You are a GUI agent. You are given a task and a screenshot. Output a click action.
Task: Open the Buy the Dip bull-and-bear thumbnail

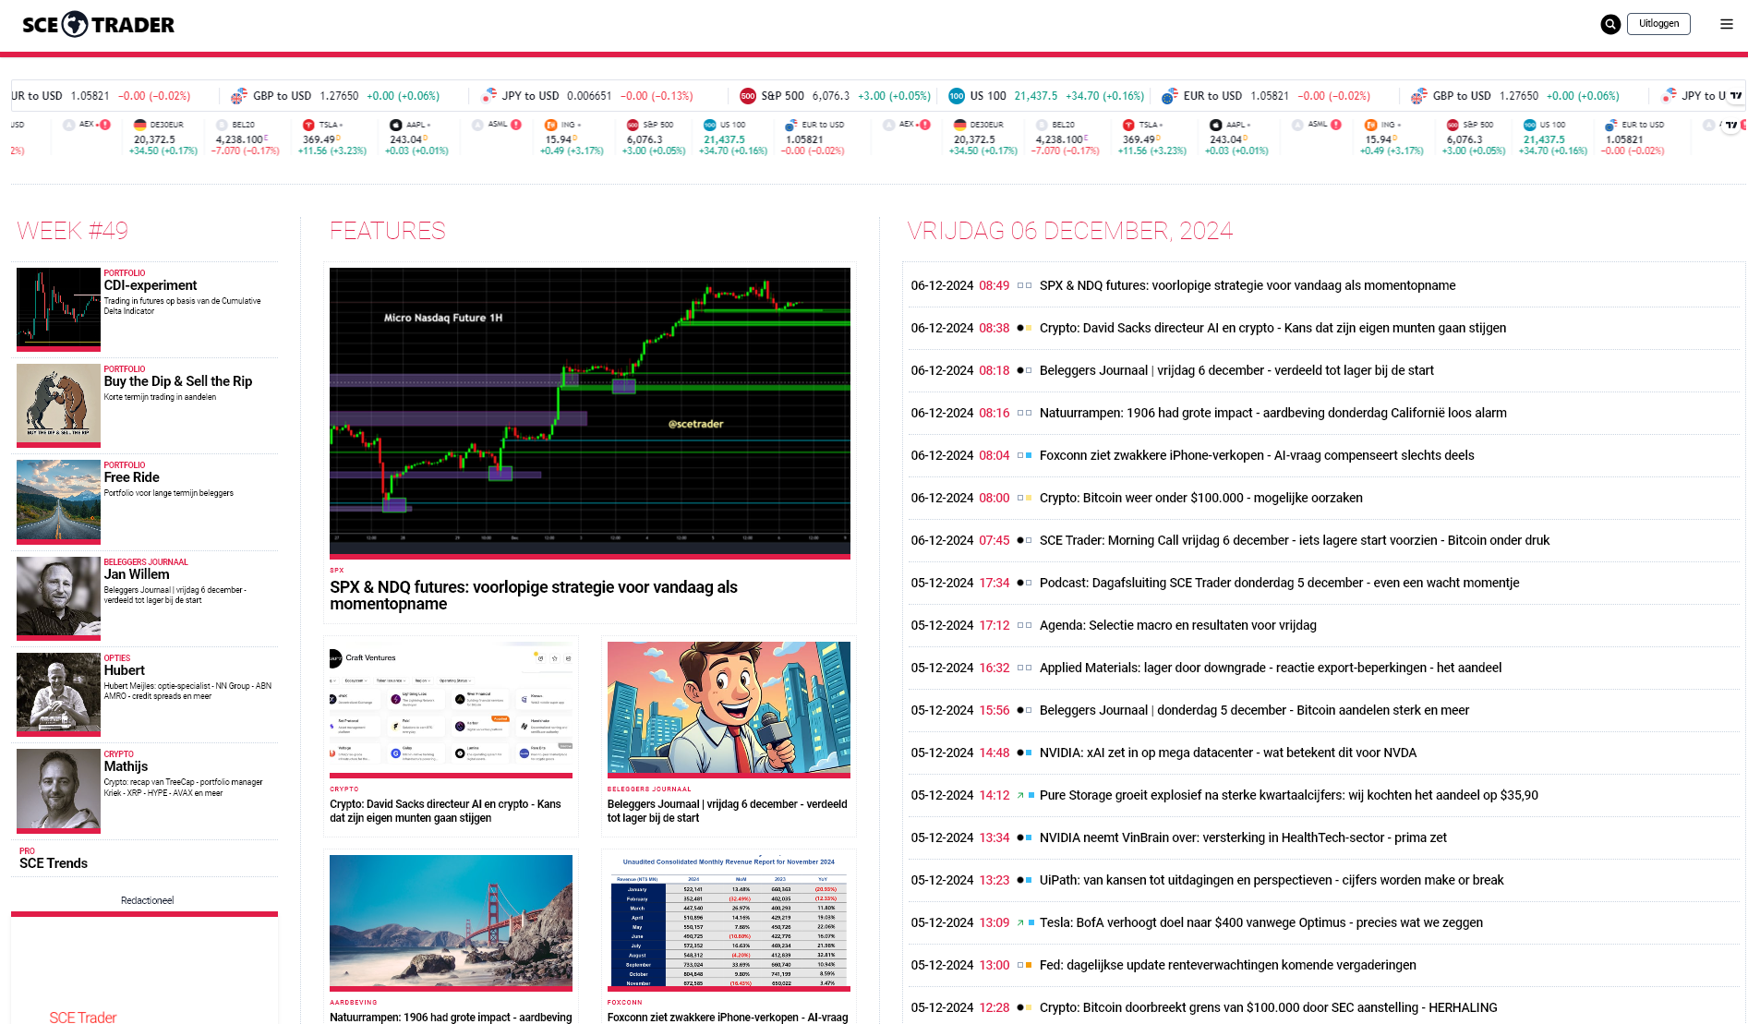click(x=58, y=405)
